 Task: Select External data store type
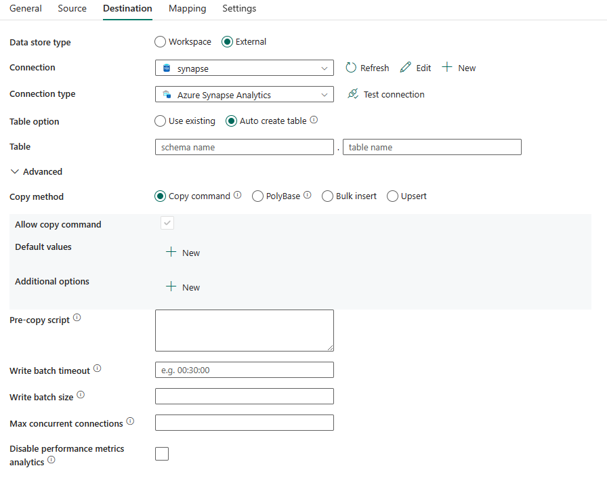point(227,42)
